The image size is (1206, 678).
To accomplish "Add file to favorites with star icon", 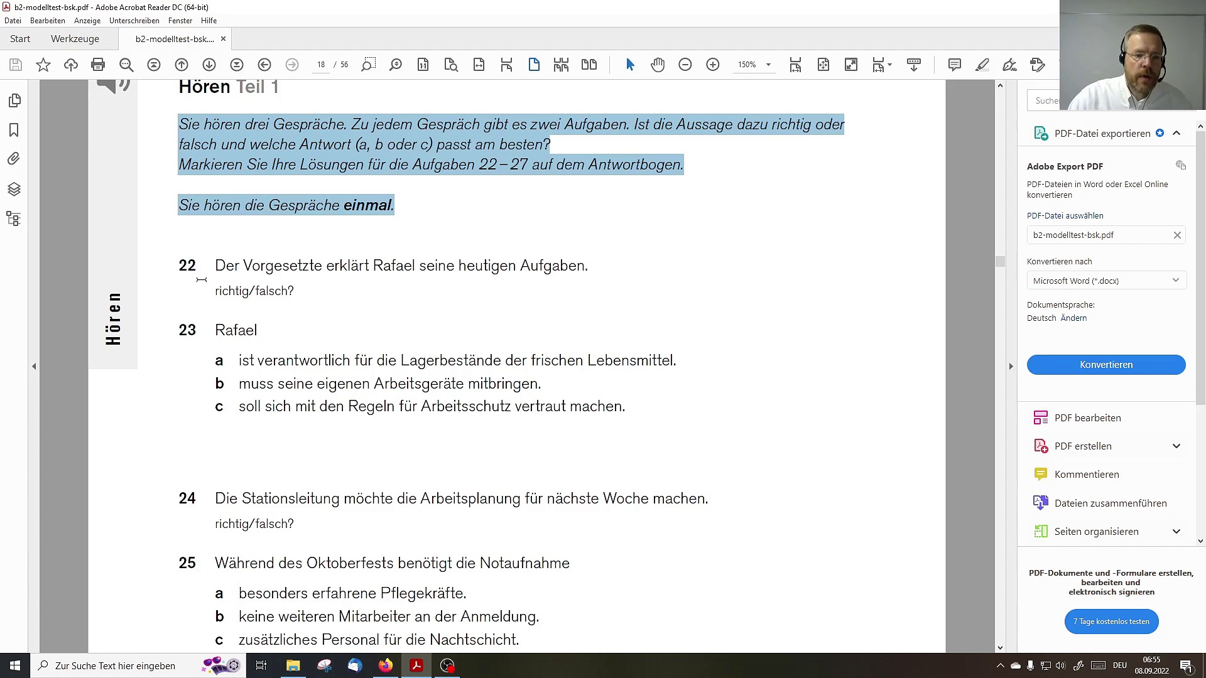I will click(x=43, y=65).
